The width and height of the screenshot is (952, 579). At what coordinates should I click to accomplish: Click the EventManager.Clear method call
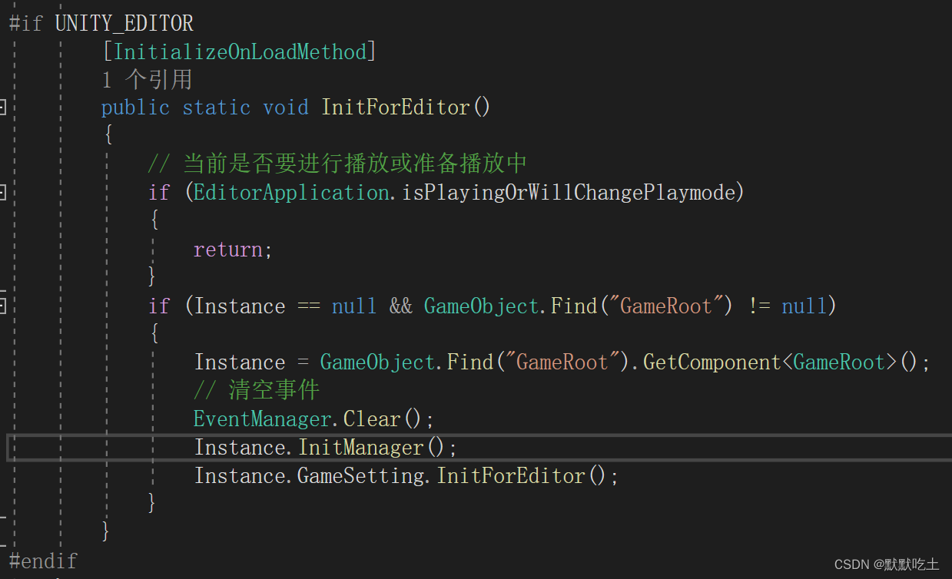coord(306,419)
